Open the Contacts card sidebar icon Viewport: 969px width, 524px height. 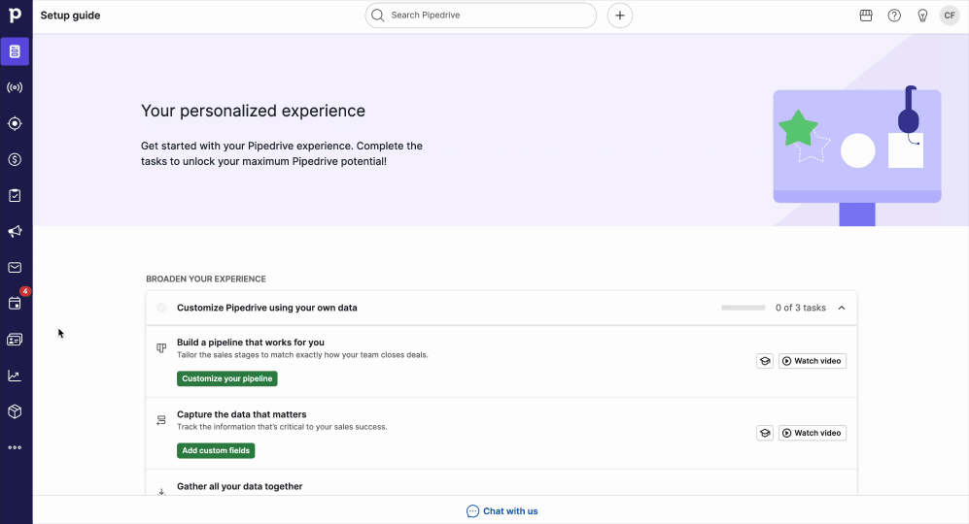click(15, 340)
